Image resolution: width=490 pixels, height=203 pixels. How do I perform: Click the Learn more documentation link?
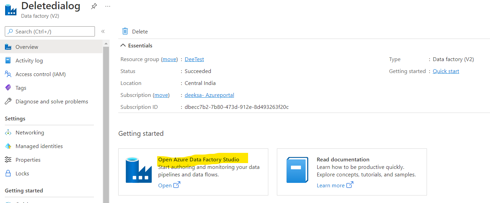tap(331, 185)
